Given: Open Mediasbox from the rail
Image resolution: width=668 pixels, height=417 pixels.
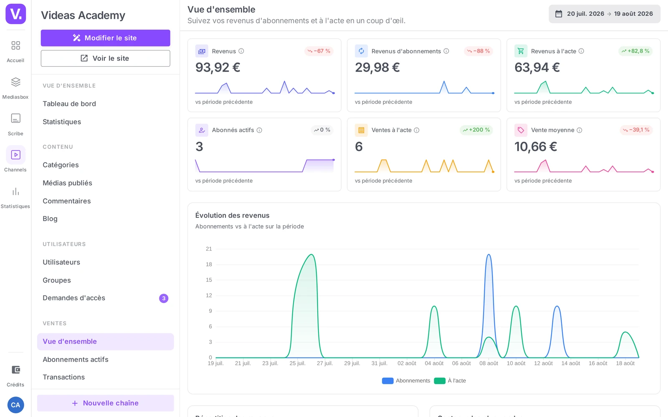Looking at the screenshot, I should tap(15, 88).
